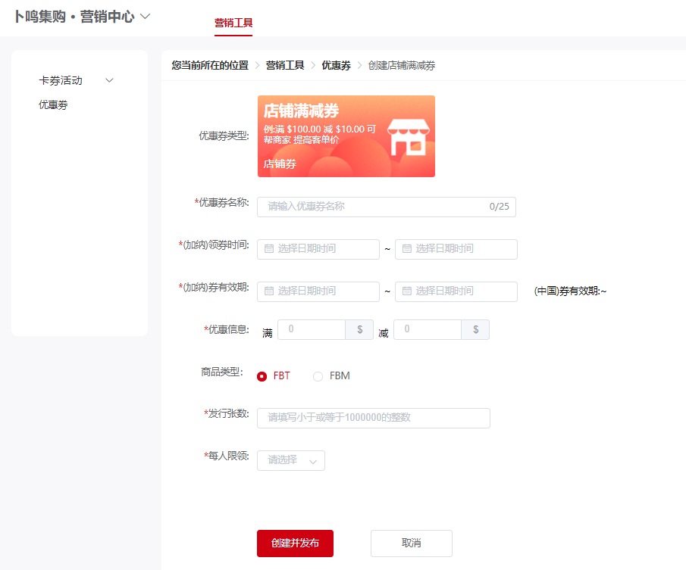Screen dimensions: 686x570
Task: Collapse the 卡券活动 sidebar section
Action: point(108,79)
